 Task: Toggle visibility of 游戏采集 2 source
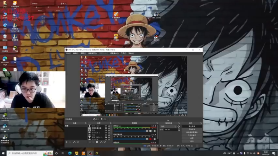point(106,133)
